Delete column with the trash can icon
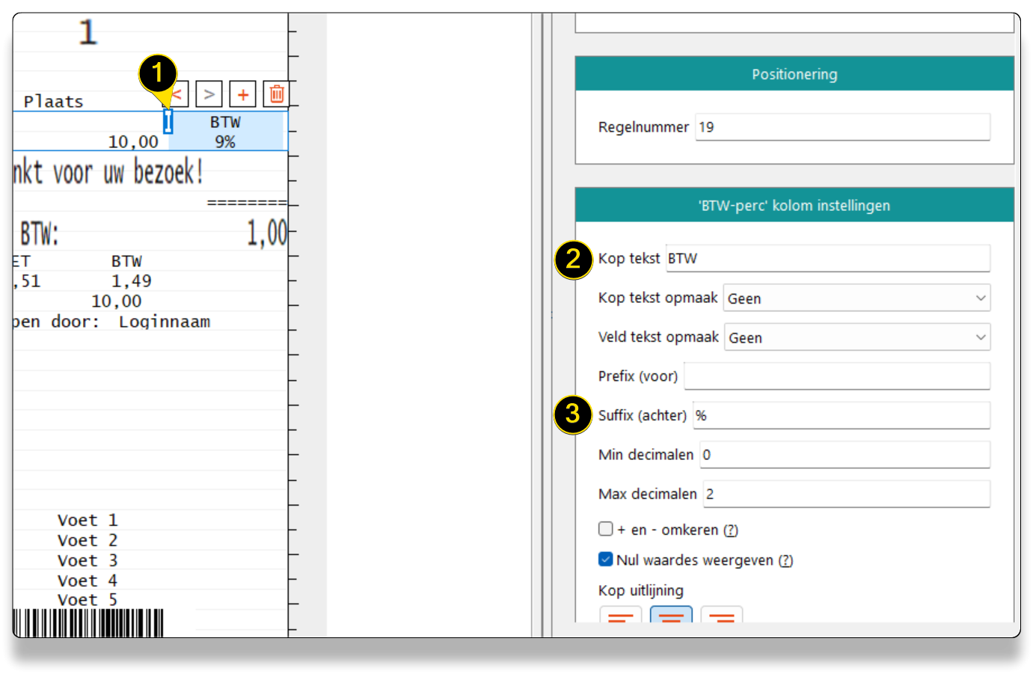The width and height of the screenshot is (1033, 674). [x=276, y=94]
